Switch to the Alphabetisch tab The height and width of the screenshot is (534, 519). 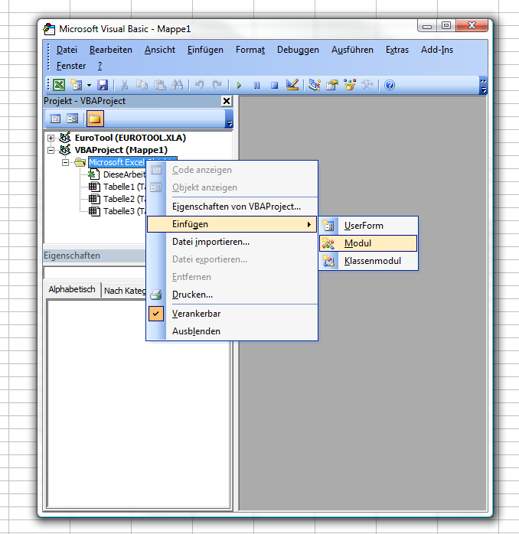[71, 289]
